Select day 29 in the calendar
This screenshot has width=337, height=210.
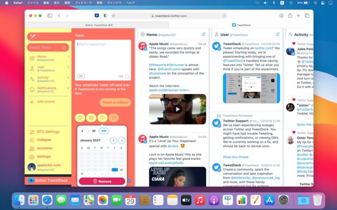[115, 170]
